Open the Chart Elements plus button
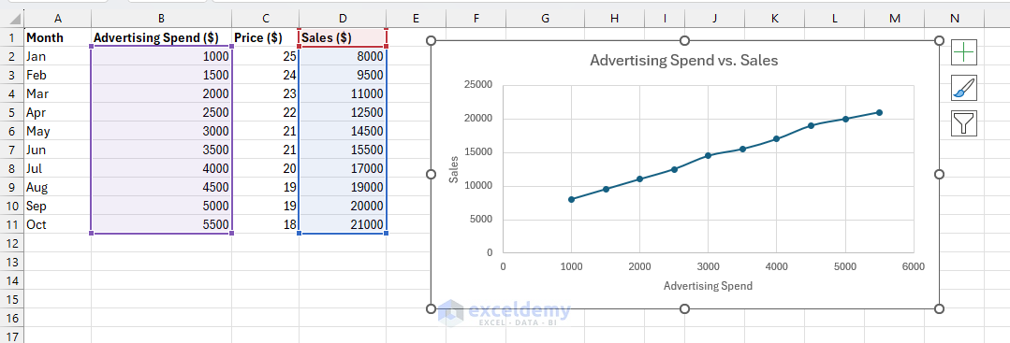 click(x=963, y=52)
